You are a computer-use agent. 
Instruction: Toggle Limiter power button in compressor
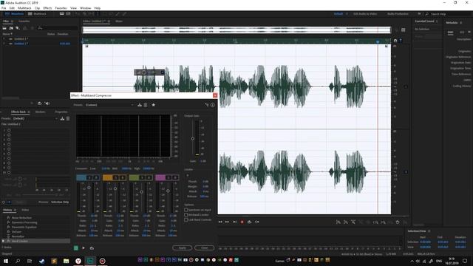[187, 175]
